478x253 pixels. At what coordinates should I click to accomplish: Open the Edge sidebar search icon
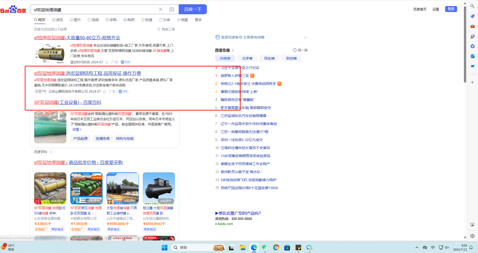tap(472, 6)
